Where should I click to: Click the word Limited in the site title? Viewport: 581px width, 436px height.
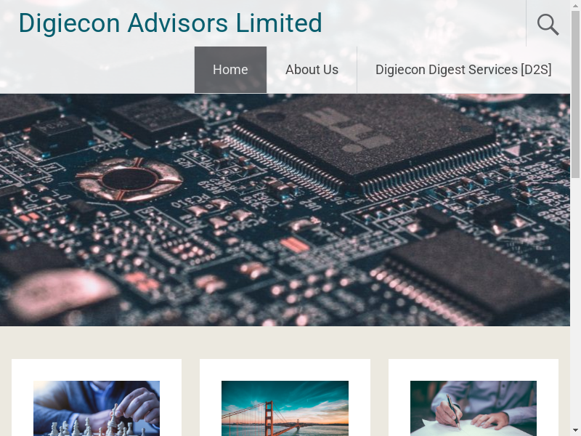(279, 23)
